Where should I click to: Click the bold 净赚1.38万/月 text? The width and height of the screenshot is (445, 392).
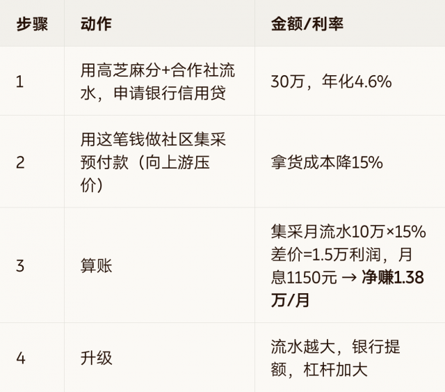coord(348,289)
